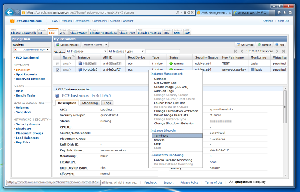The height and width of the screenshot is (192, 300).
Task: Click the Launch Instance button
Action: pos(67,45)
